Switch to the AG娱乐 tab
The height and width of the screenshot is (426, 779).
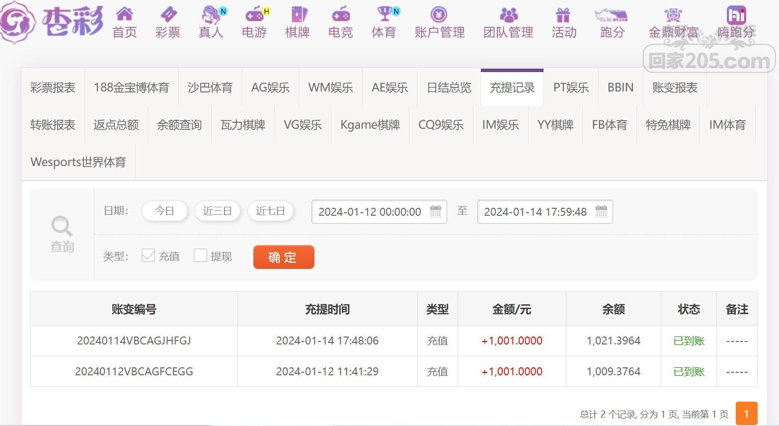tap(271, 87)
